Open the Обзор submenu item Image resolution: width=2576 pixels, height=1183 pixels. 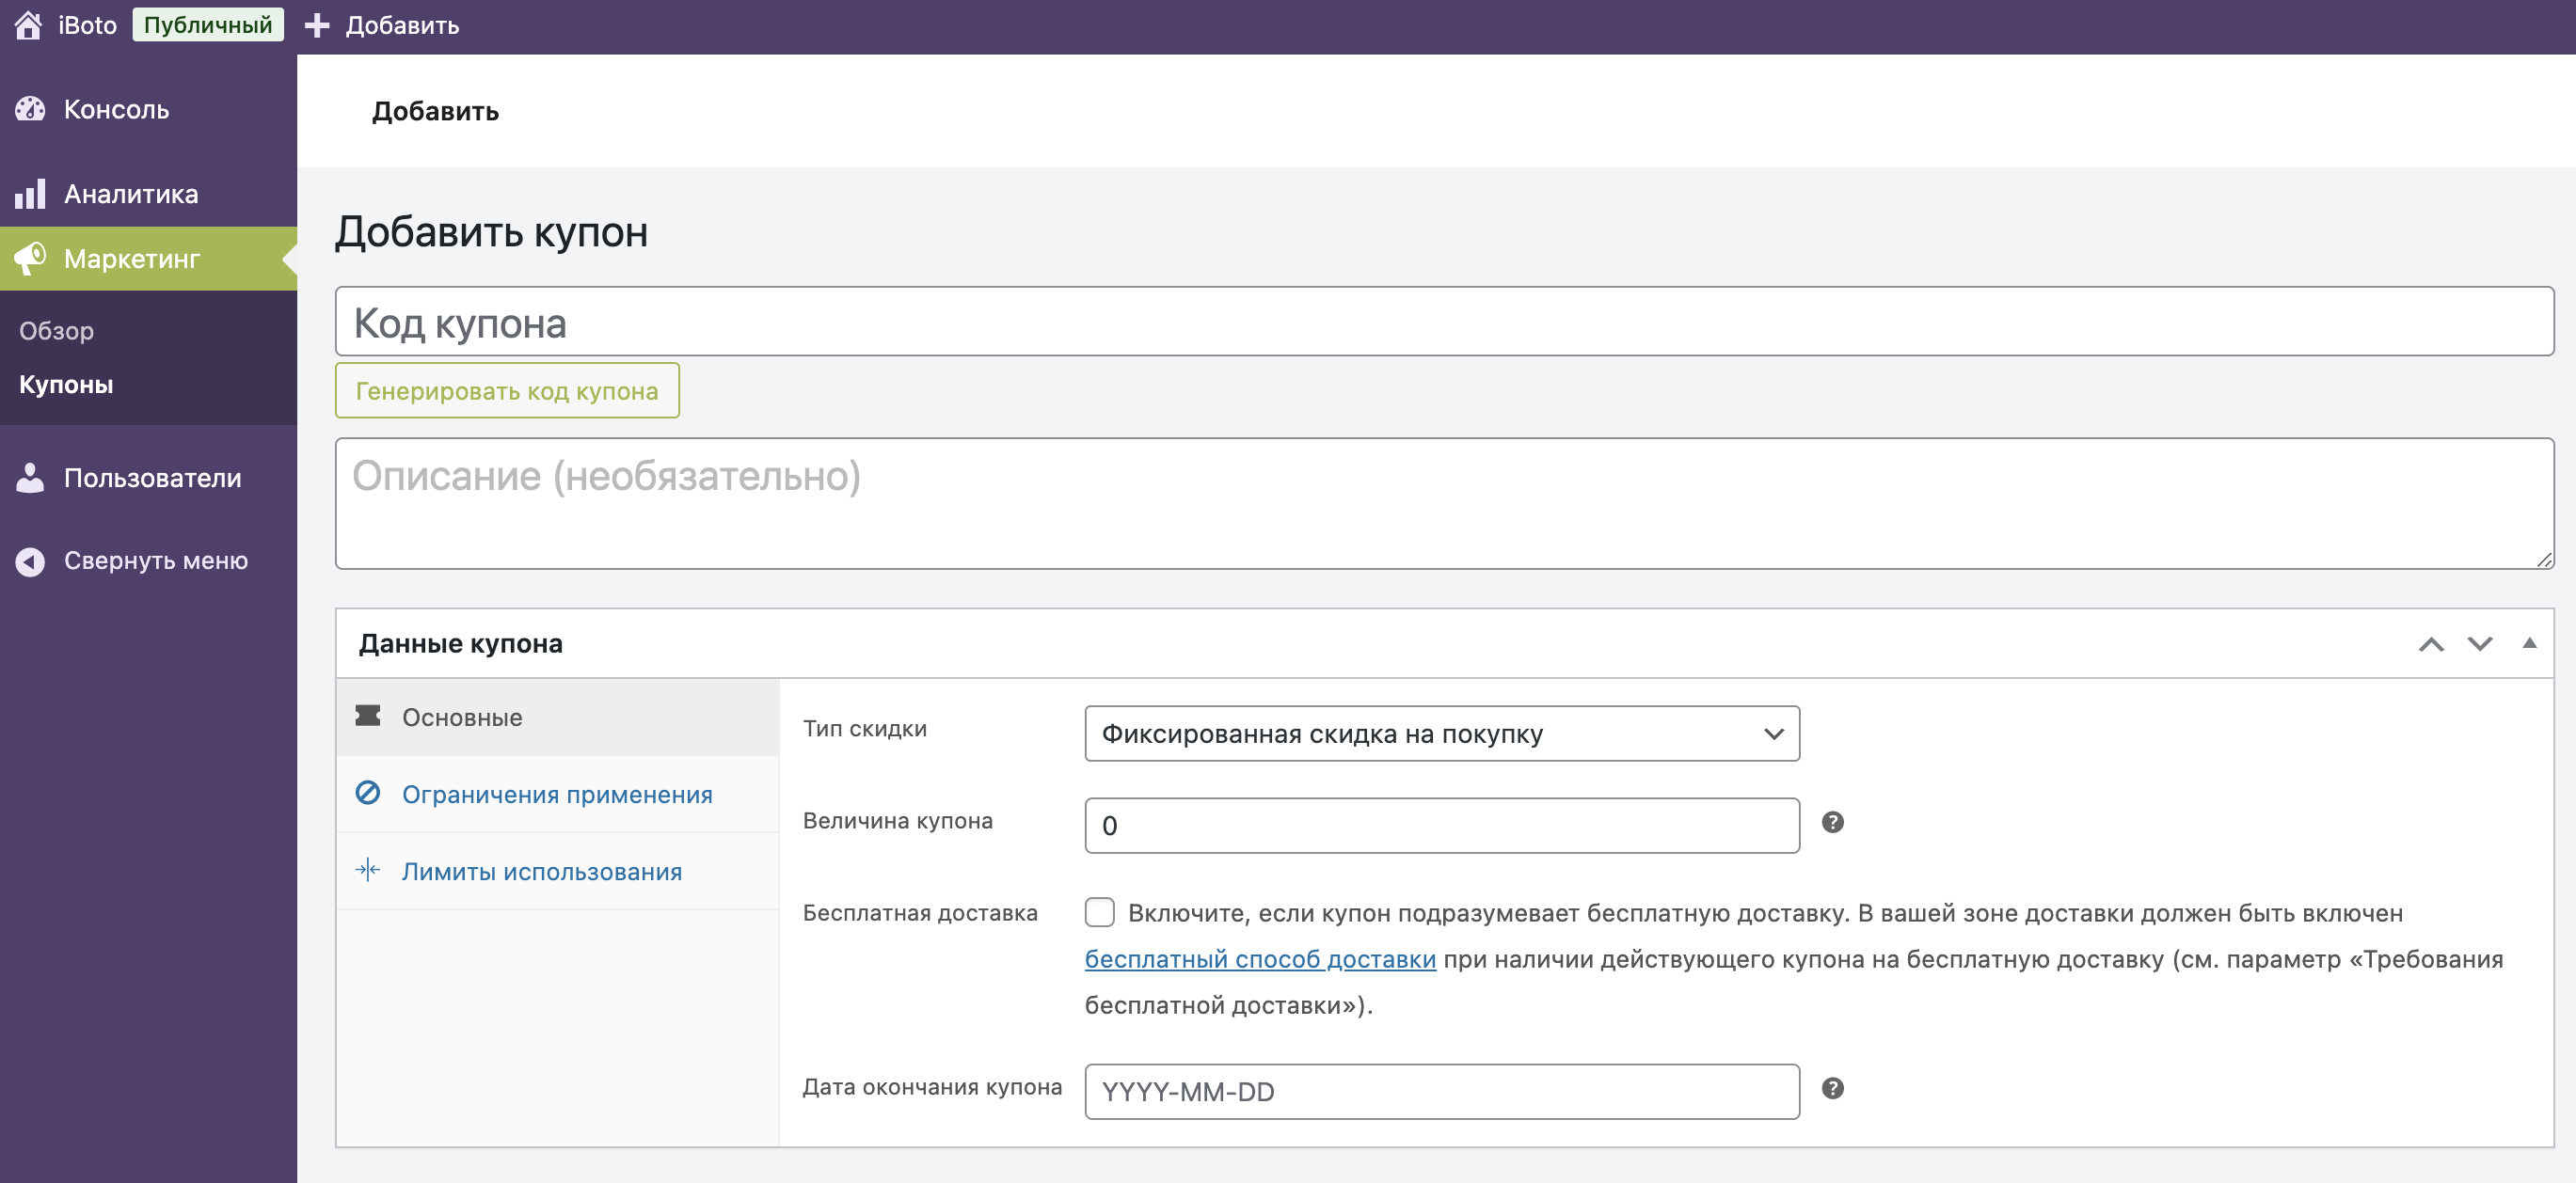(x=56, y=331)
